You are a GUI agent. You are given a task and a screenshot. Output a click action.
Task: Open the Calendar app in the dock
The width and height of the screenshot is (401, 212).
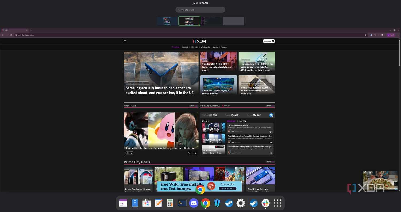pyautogui.click(x=123, y=203)
